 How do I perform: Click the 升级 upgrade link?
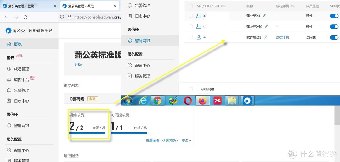[x=78, y=64]
